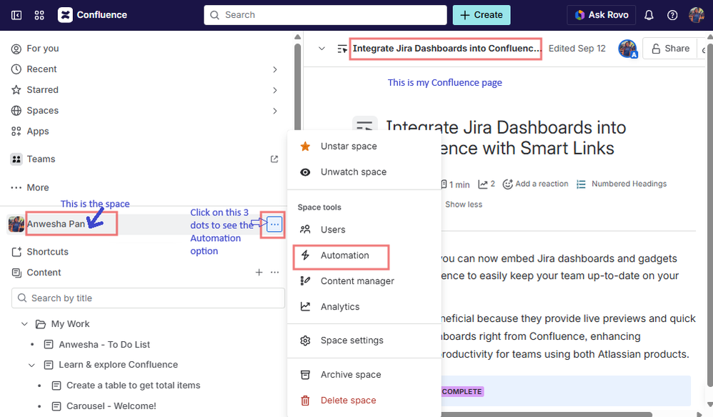
Task: Click the COMPLETE status lozenge
Action: click(462, 391)
